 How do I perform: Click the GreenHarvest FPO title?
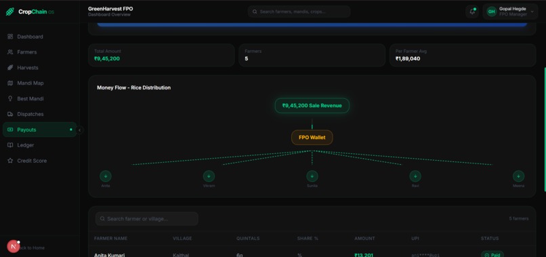(110, 9)
